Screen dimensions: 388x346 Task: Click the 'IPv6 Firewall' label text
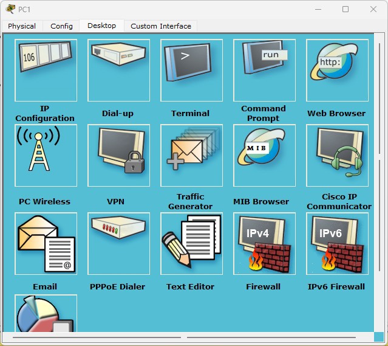[336, 286]
